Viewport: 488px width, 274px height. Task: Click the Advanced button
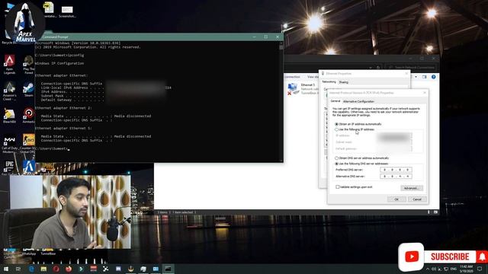pyautogui.click(x=412, y=188)
